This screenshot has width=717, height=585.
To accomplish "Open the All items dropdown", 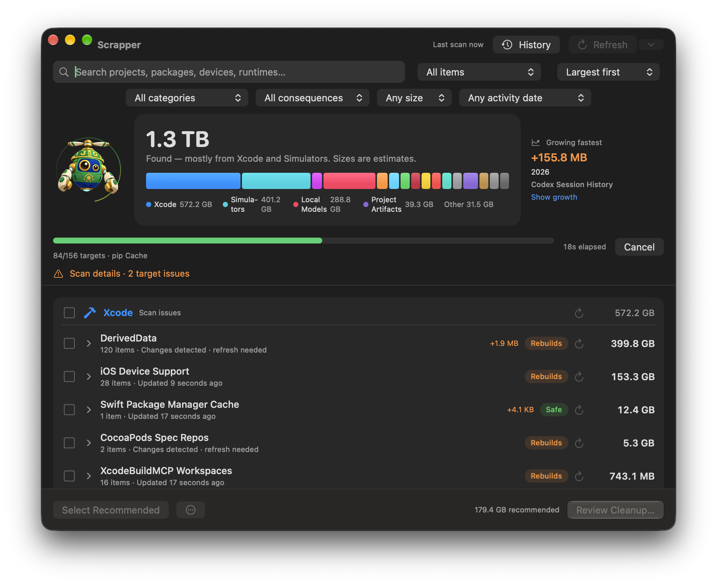I will coord(479,72).
